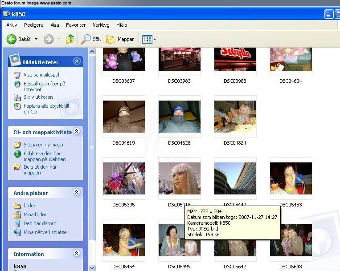The width and height of the screenshot is (340, 271).
Task: Click the sidebar scrollbar down arrow
Action: point(92,268)
